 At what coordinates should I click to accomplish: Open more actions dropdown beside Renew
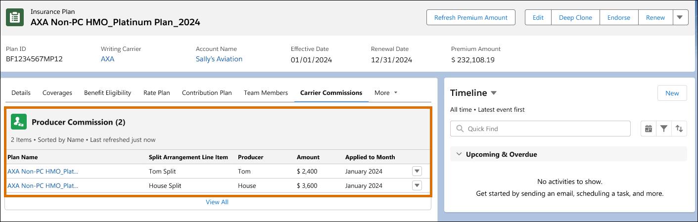pyautogui.click(x=680, y=17)
